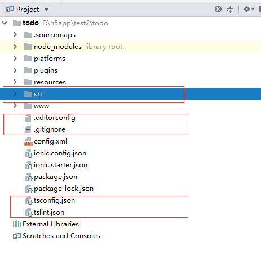The width and height of the screenshot is (261, 268).
Task: Click the Scratches and Consoles icon
Action: click(x=17, y=236)
